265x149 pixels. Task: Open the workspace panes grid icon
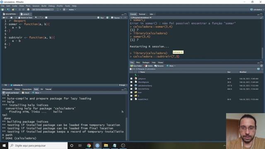[64, 10]
